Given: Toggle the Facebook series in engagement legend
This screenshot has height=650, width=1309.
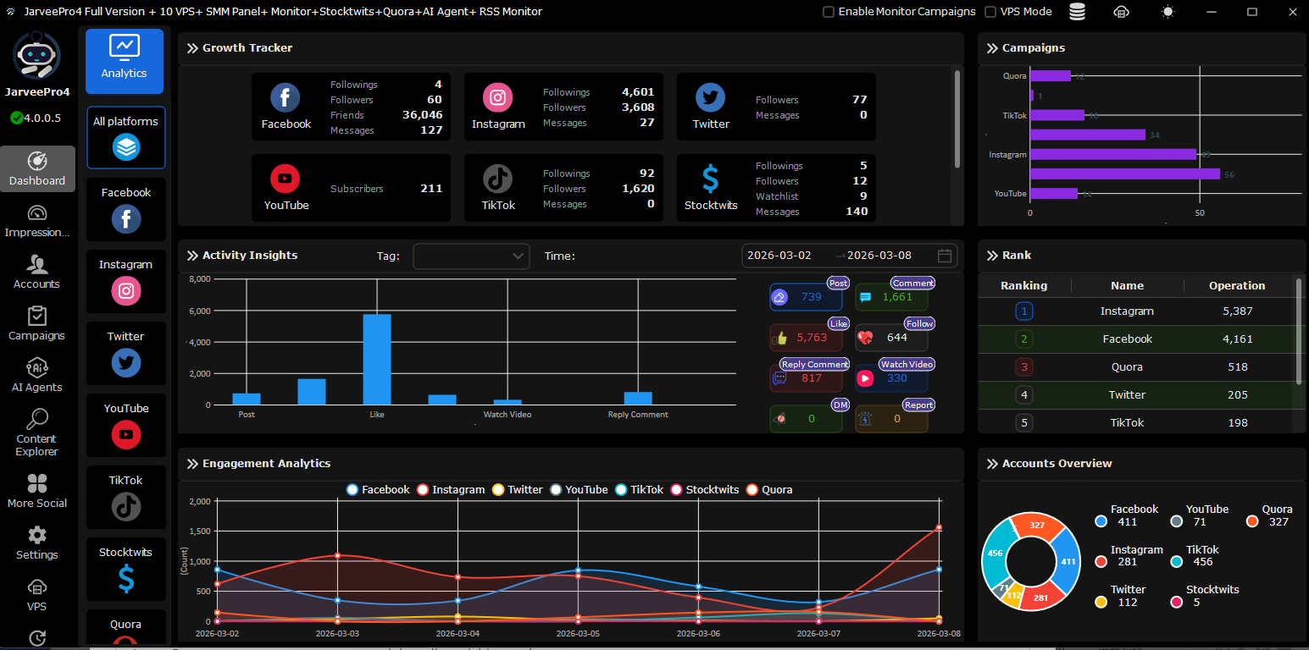Looking at the screenshot, I should click(378, 490).
